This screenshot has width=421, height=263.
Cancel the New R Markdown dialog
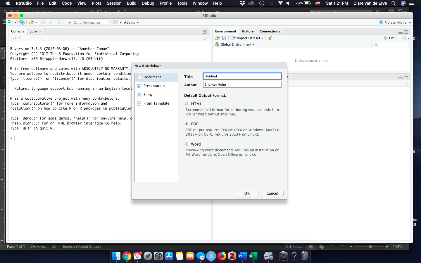pos(272,193)
